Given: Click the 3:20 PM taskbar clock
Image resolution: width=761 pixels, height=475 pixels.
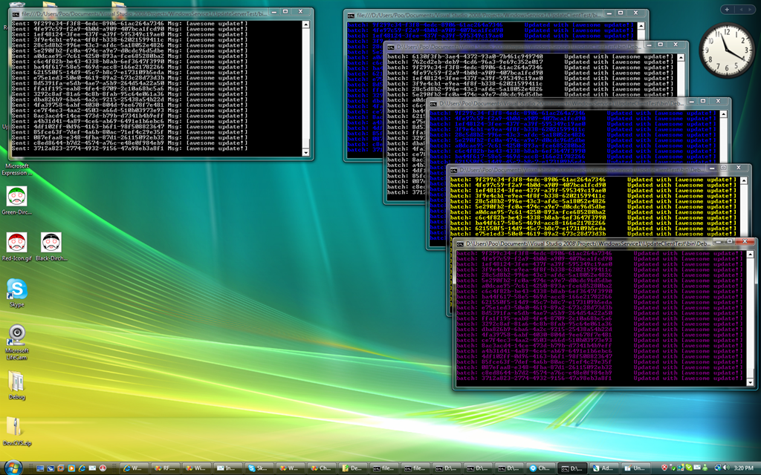Looking at the screenshot, I should coord(743,468).
